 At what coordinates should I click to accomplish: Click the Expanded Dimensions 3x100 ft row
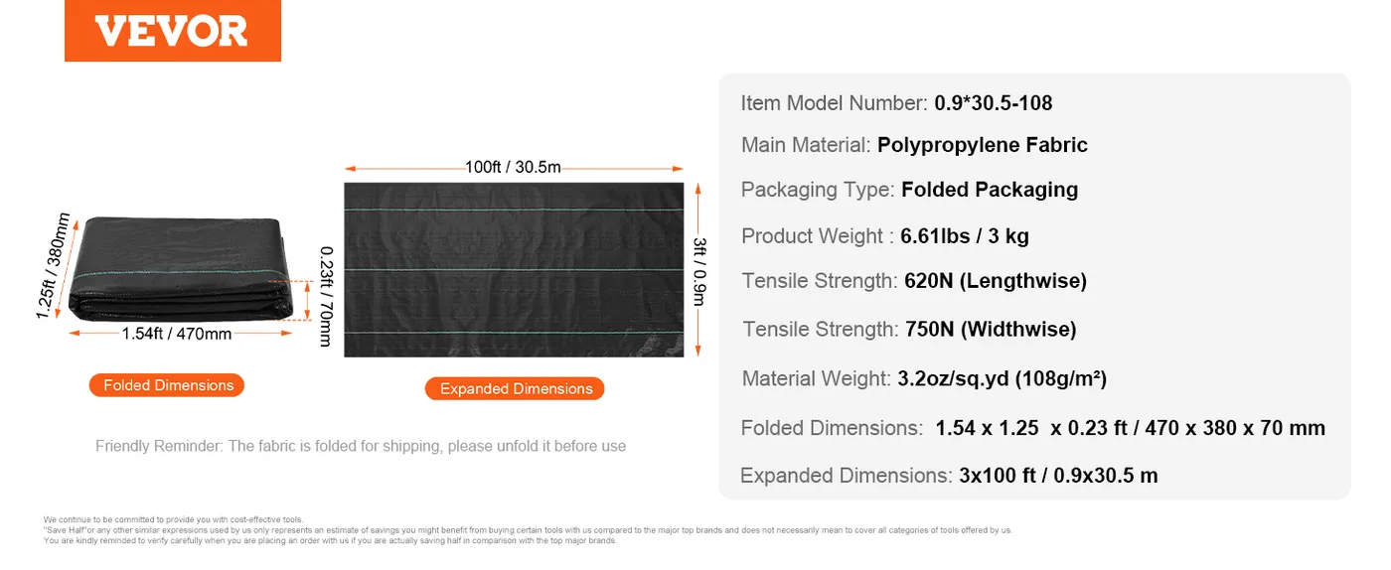[x=949, y=476]
